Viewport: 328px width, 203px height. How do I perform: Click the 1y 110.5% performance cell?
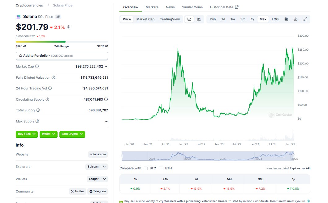[x=293, y=188]
